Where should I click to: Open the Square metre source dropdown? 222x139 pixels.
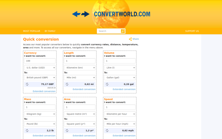pyautogui.click(x=80, y=114)
